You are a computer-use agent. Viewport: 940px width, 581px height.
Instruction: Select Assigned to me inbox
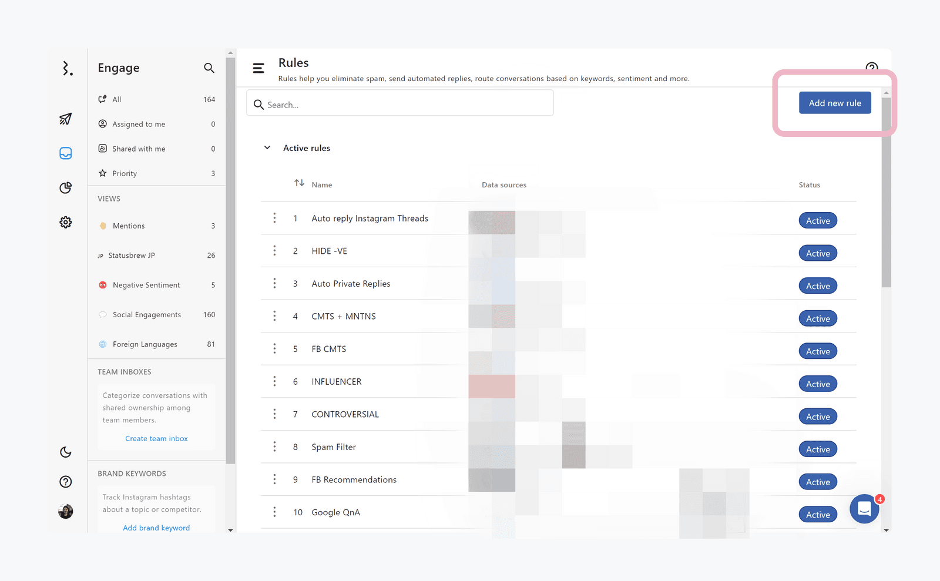tap(139, 125)
